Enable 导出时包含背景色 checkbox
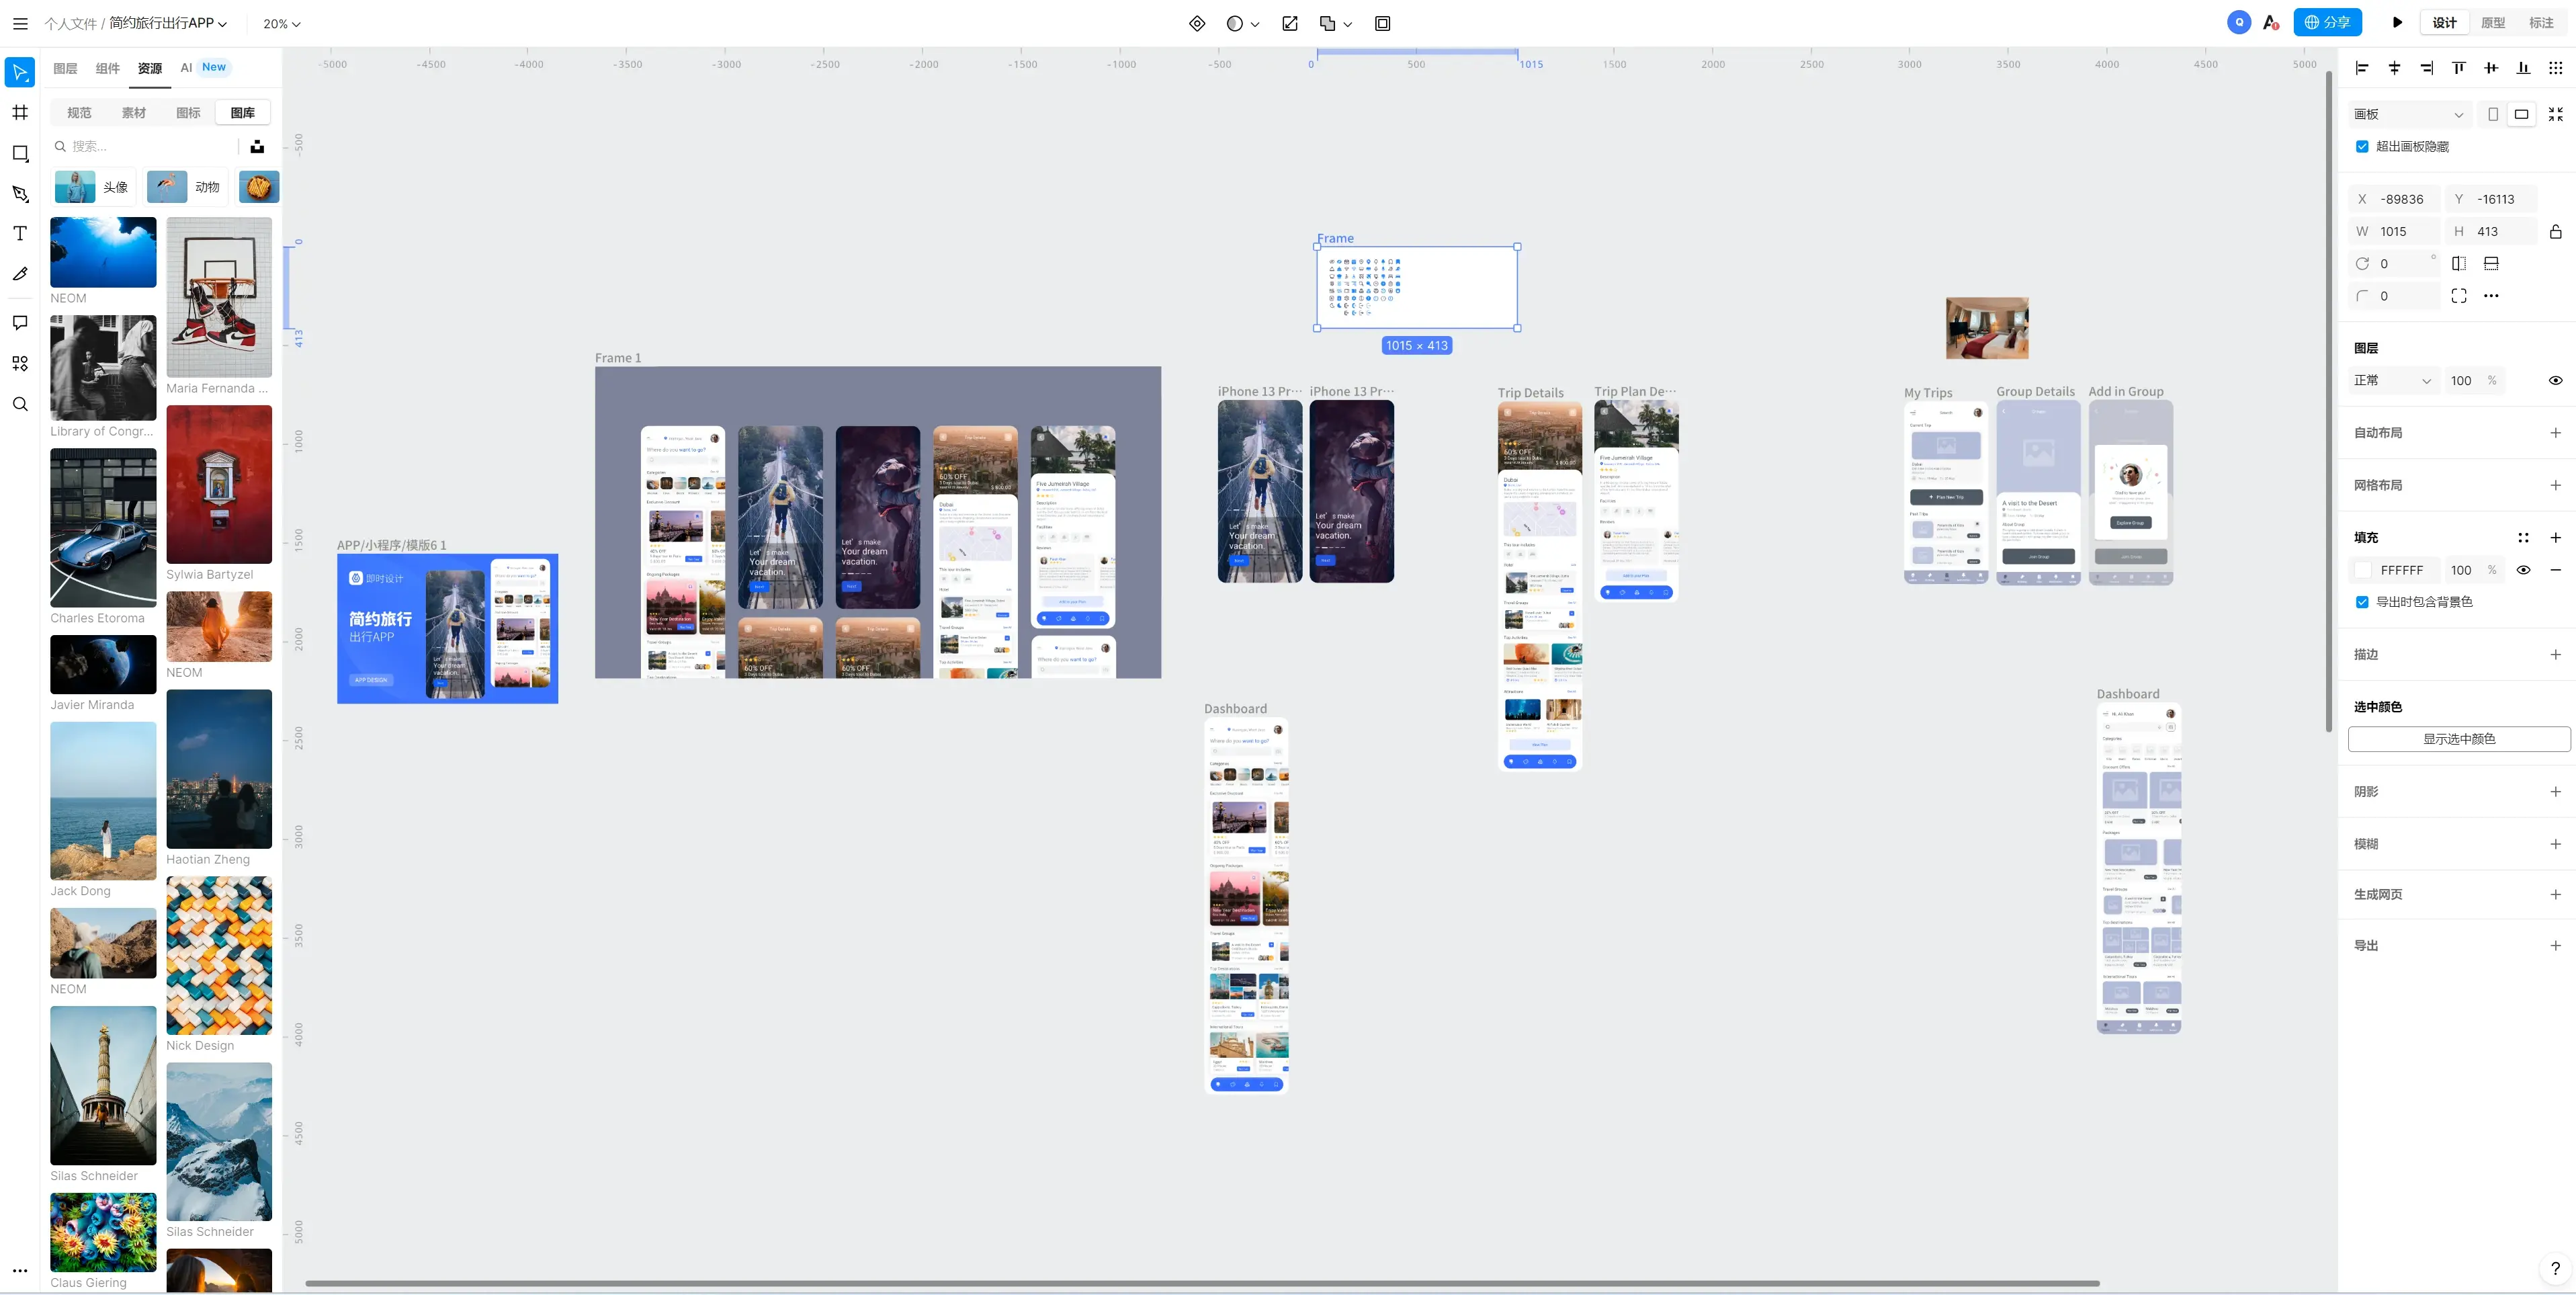 tap(2363, 601)
